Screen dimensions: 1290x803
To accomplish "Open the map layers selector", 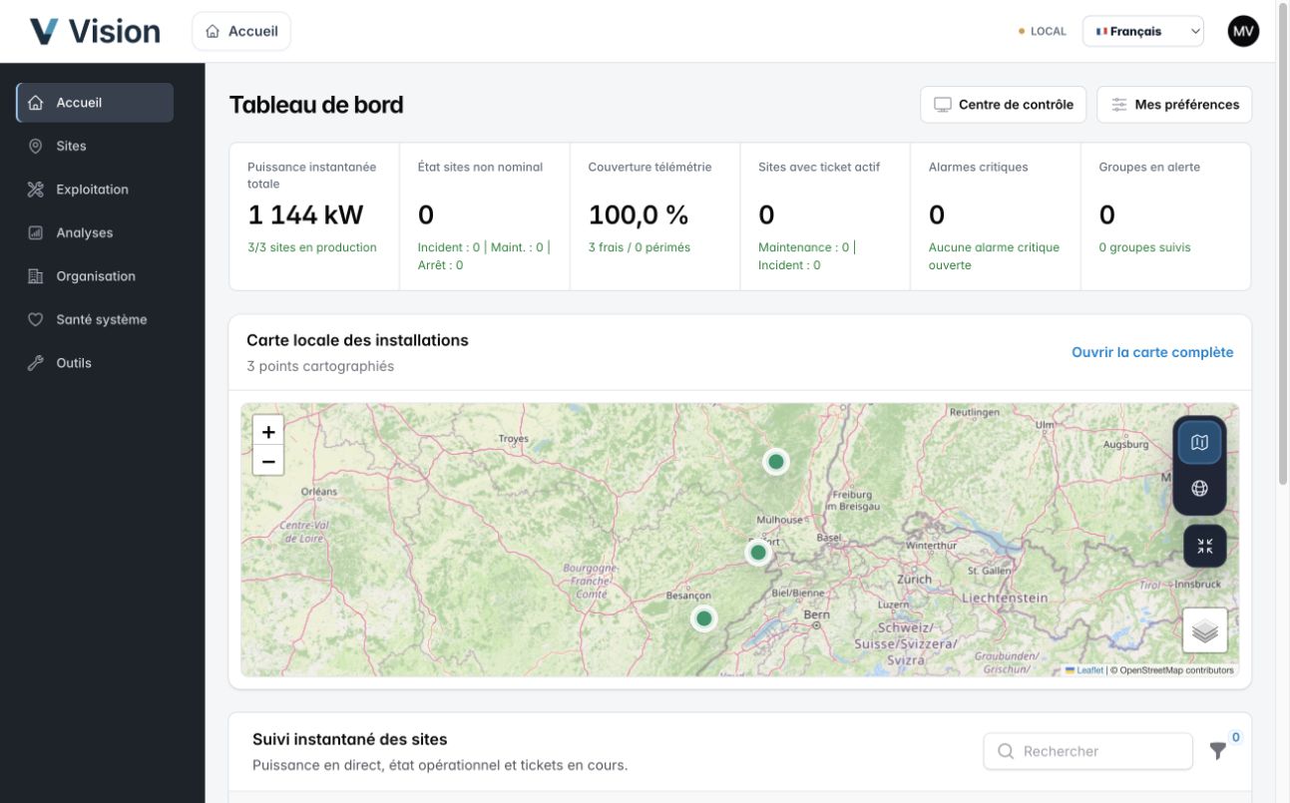I will tap(1205, 630).
